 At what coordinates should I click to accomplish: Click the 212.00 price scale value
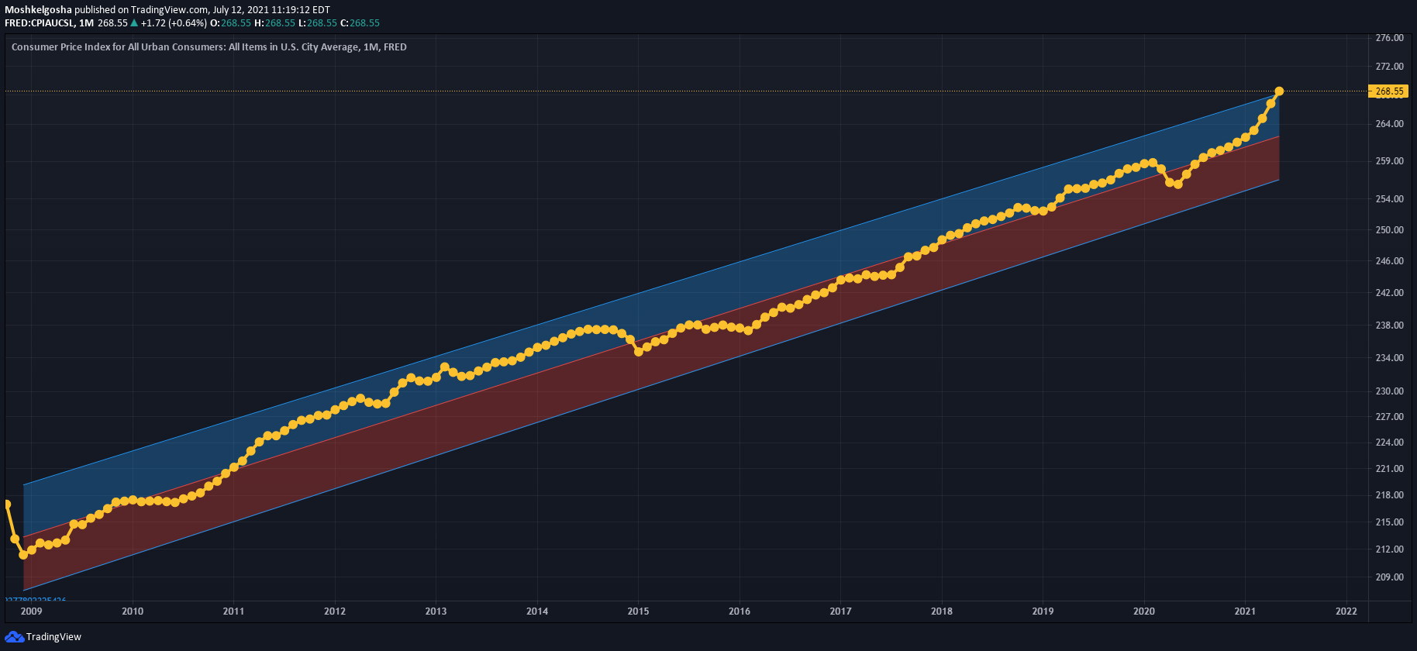coord(1389,549)
